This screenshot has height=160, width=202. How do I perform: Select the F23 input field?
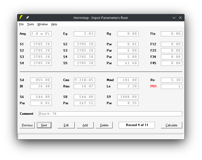pos(171,51)
